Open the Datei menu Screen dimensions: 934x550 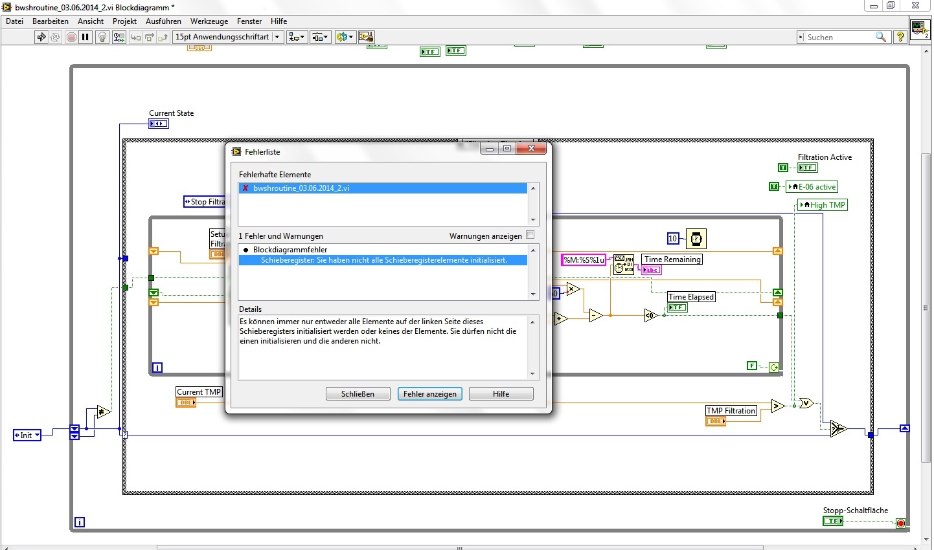[14, 21]
